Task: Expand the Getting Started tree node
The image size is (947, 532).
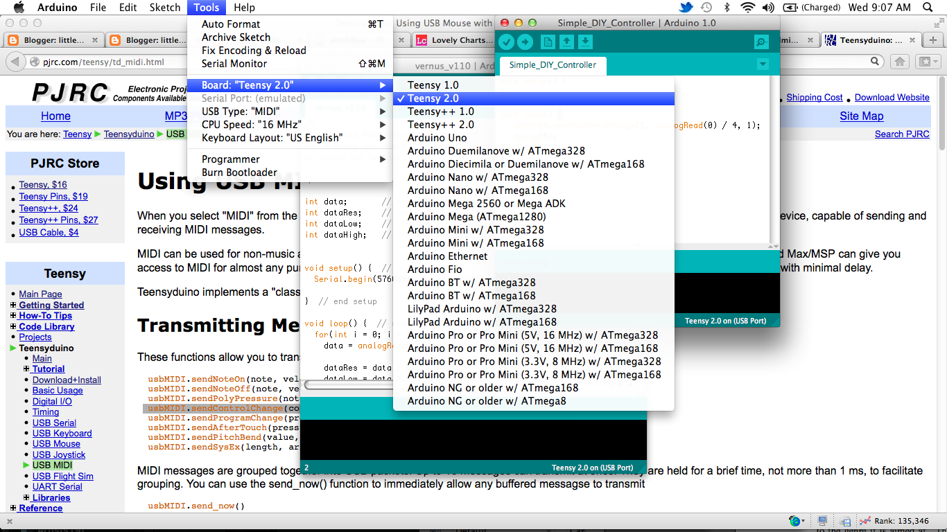Action: click(x=14, y=305)
